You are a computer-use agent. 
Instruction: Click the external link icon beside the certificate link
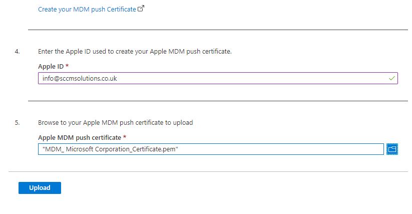141,9
